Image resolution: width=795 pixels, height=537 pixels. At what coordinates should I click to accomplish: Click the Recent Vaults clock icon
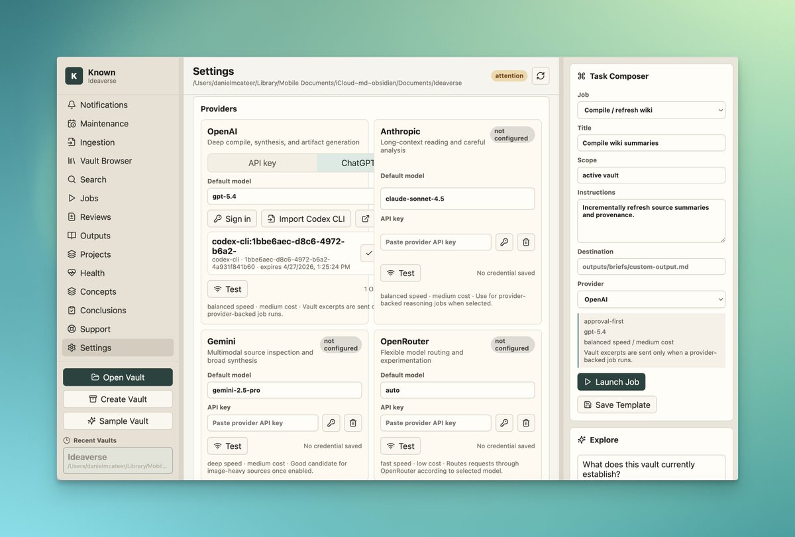[x=67, y=440]
